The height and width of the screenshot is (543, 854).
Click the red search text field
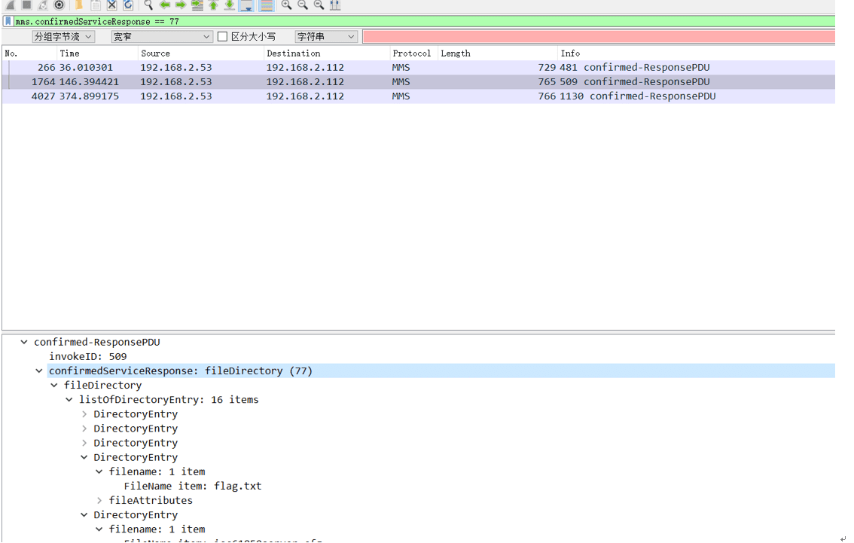[599, 36]
